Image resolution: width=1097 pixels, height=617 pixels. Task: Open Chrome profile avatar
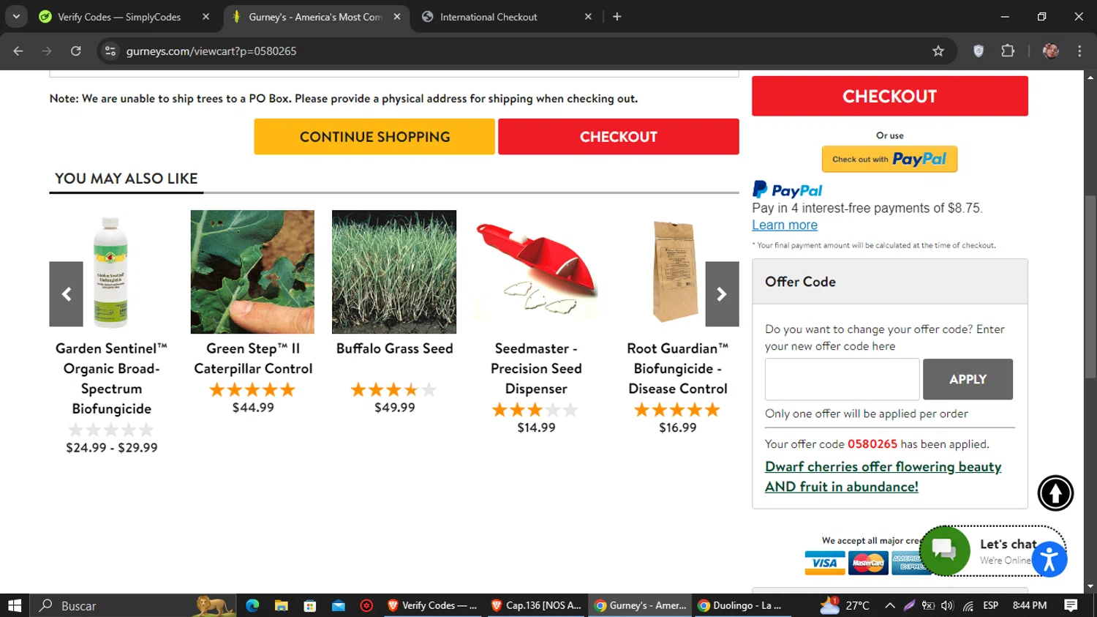[x=1051, y=51]
